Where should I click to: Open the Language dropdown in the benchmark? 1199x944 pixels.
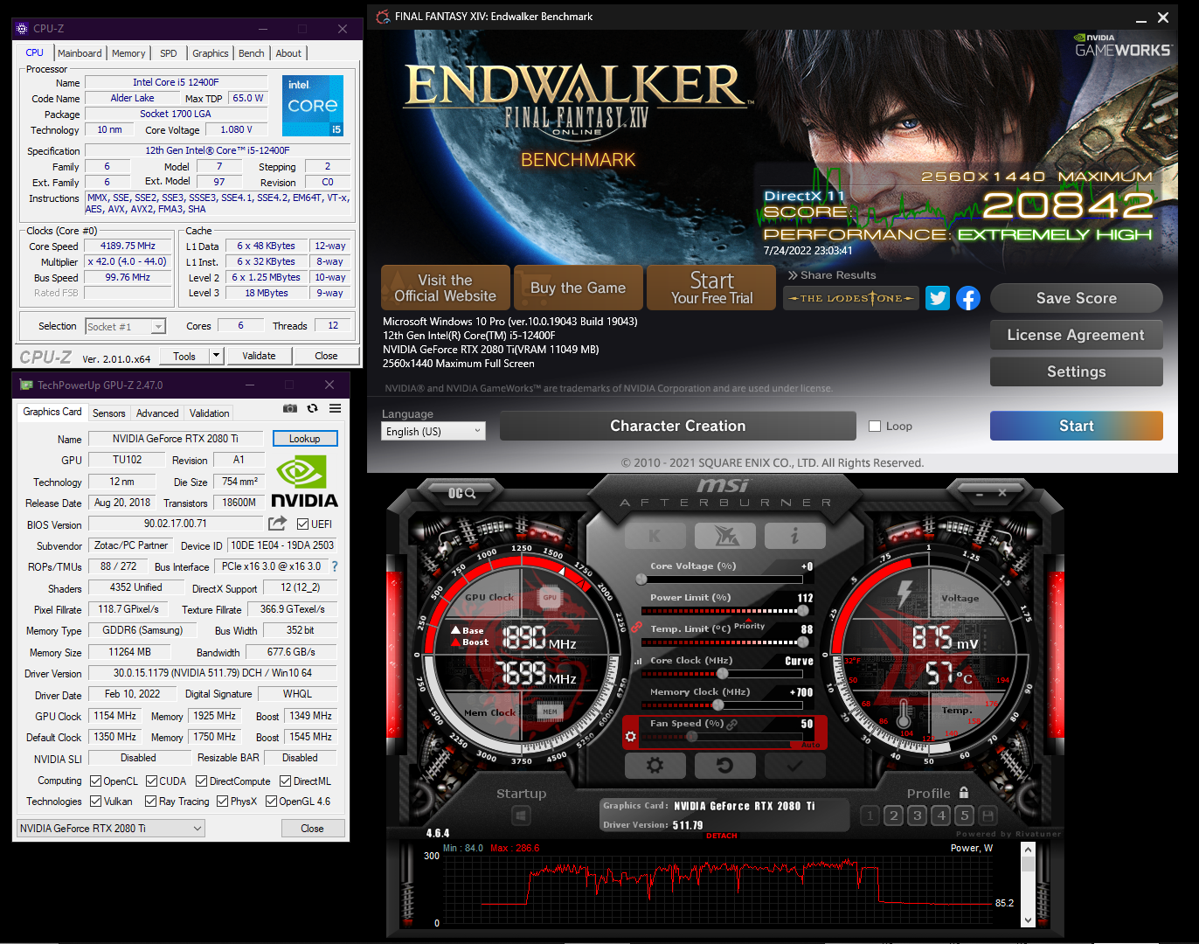pos(433,431)
